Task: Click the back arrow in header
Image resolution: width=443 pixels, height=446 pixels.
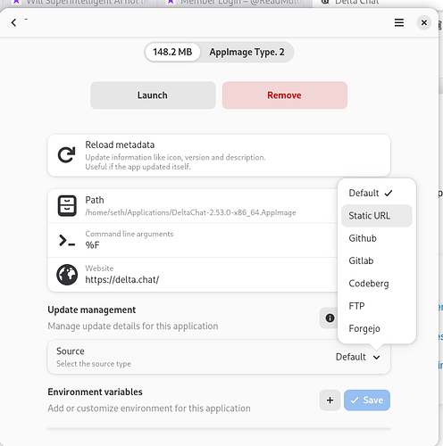Action: click(x=13, y=22)
